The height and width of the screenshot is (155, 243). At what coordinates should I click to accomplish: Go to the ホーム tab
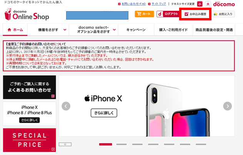15,30
